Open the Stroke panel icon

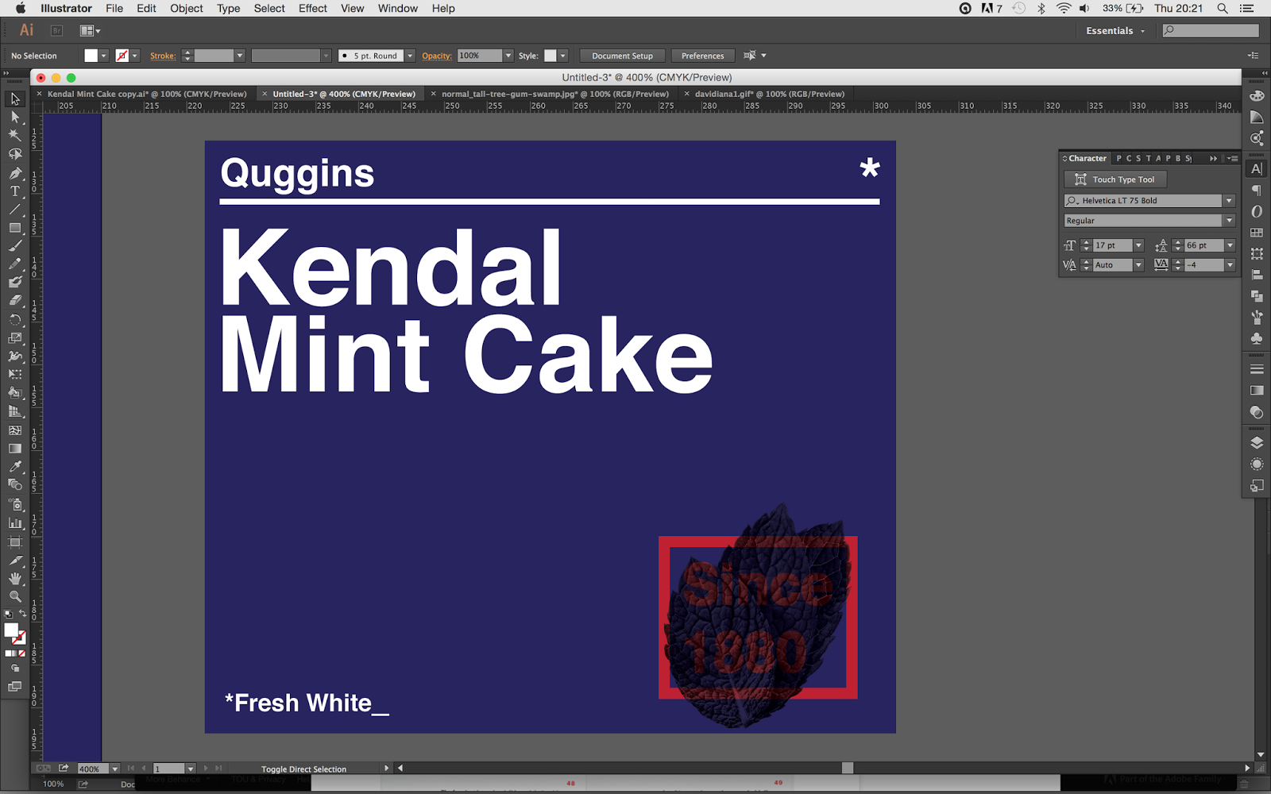click(x=1257, y=369)
